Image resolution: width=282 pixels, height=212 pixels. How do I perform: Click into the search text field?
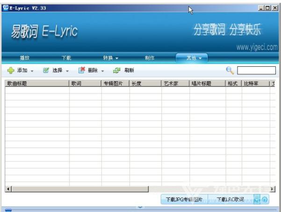256,70
